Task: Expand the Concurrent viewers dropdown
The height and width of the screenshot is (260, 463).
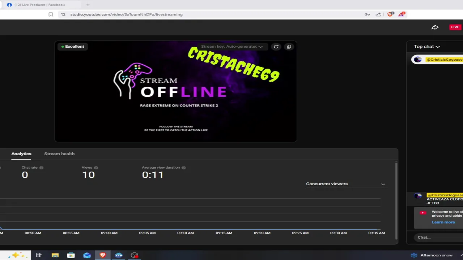Action: (x=346, y=184)
